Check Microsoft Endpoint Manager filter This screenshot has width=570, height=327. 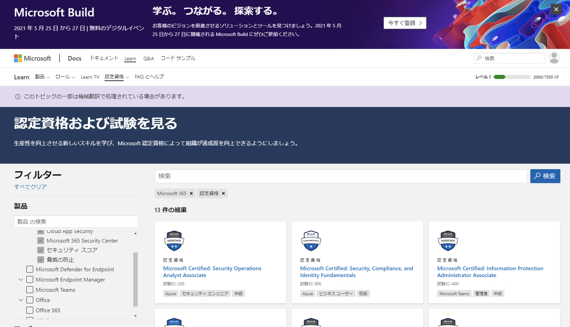[30, 280]
